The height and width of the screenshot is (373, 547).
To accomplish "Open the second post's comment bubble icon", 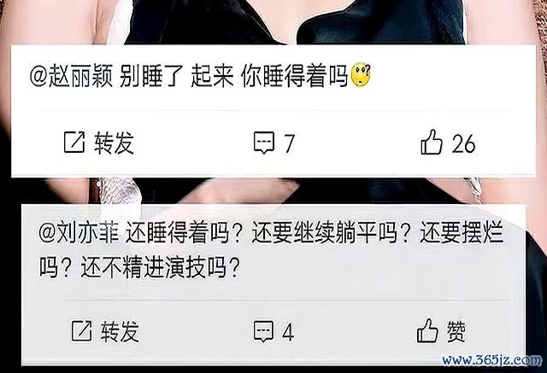I will (264, 331).
